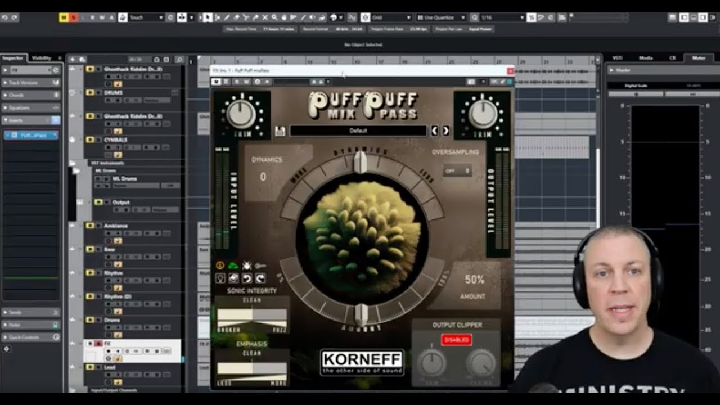Click the Dynamics arc slider handle
The image size is (720, 405).
(360, 162)
